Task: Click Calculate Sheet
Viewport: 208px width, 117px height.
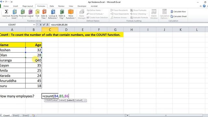Action: (x=178, y=16)
